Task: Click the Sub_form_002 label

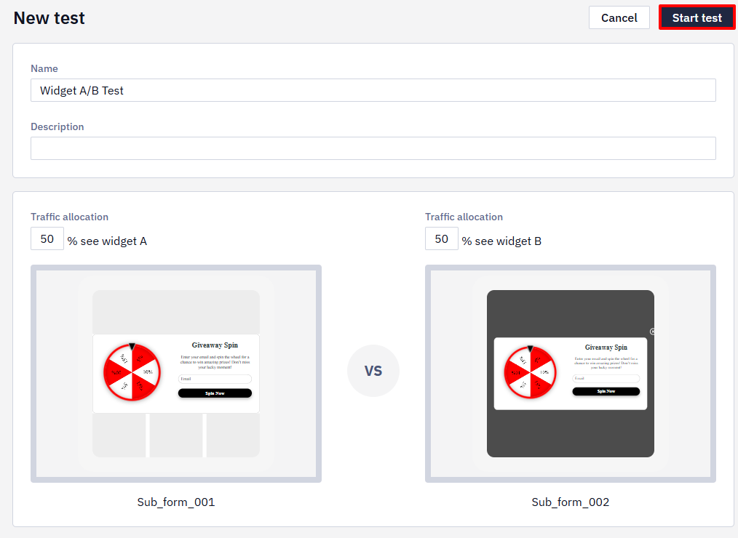Action: (571, 502)
